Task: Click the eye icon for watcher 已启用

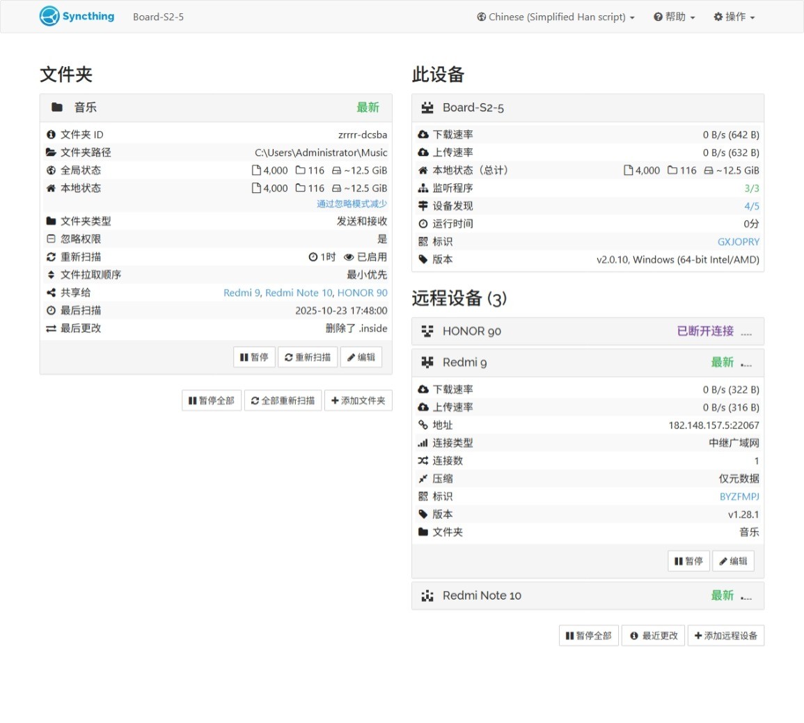Action: point(349,257)
